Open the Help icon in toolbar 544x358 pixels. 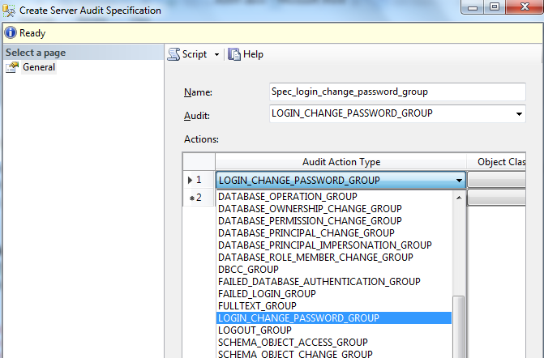coord(234,54)
